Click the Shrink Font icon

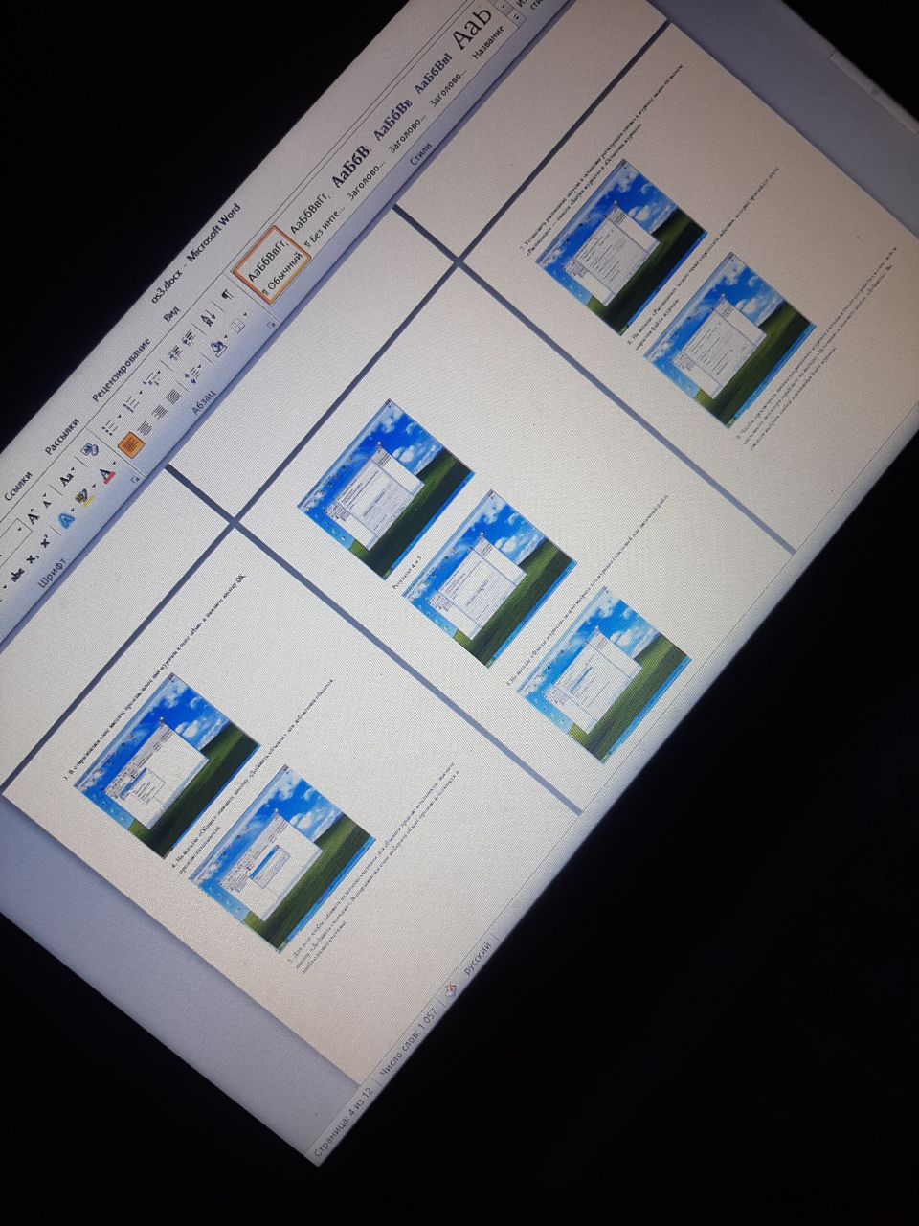click(x=46, y=503)
